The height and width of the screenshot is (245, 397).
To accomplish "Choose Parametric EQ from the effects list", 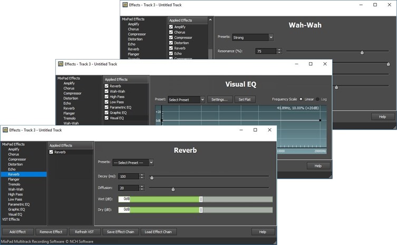I will (19, 204).
